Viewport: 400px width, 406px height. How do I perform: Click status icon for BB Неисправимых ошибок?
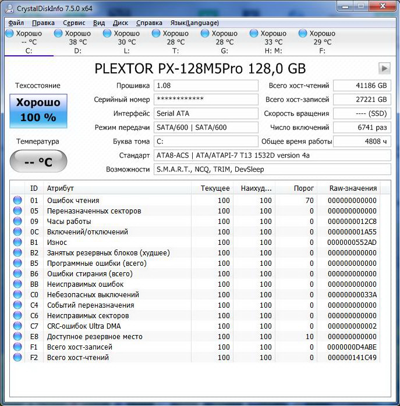(x=17, y=284)
